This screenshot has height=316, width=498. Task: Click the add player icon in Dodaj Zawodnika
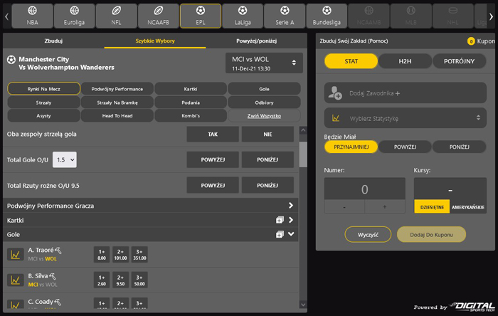pos(334,93)
